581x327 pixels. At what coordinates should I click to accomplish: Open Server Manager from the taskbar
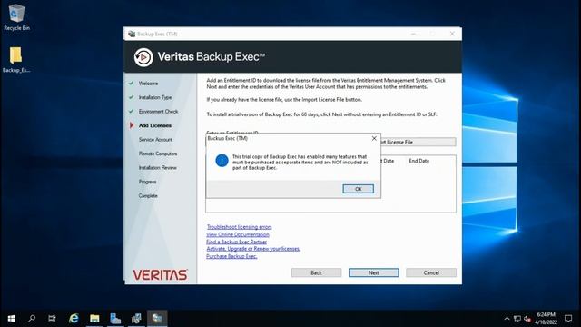115,319
